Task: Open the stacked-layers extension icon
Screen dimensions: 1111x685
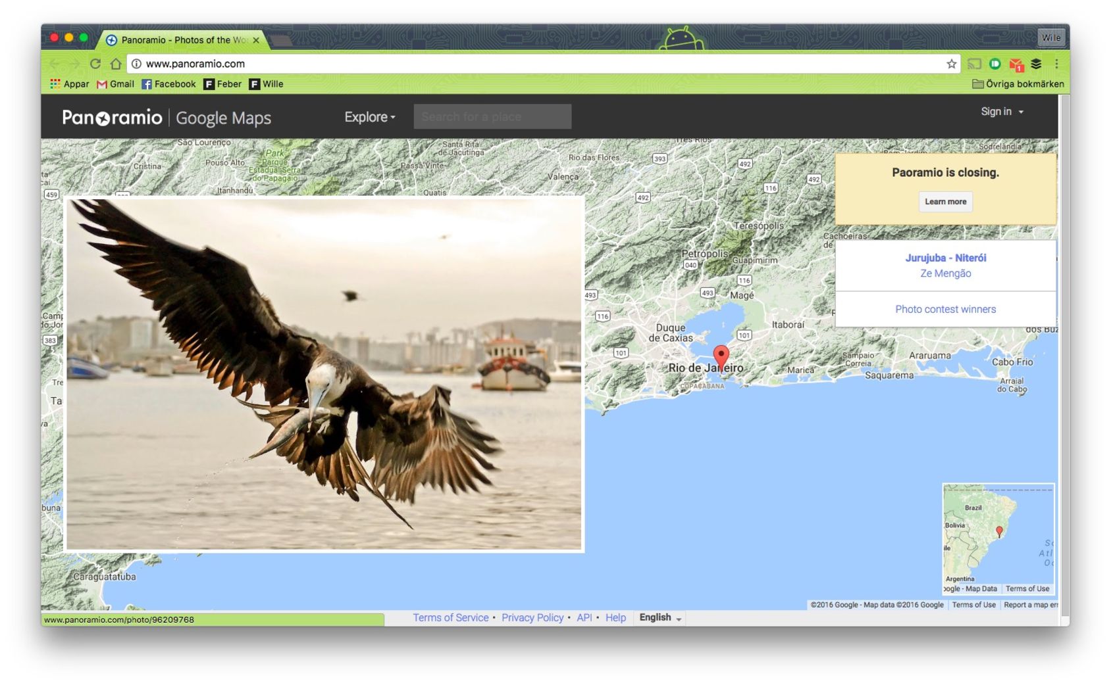Action: [x=1037, y=64]
